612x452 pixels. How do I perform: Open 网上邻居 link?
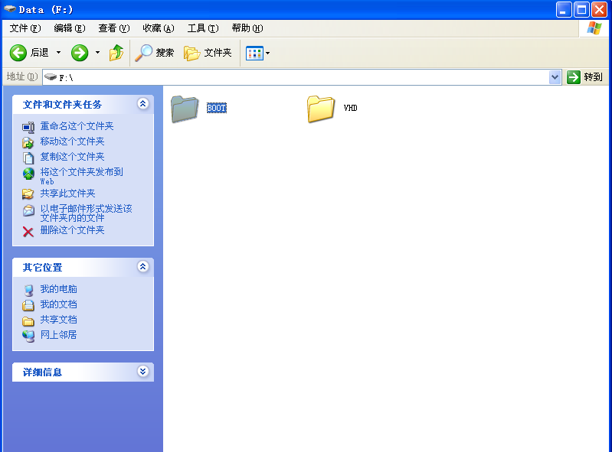click(58, 335)
